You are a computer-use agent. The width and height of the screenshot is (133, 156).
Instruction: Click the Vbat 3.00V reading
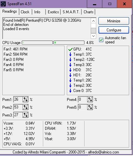tap(60, 139)
